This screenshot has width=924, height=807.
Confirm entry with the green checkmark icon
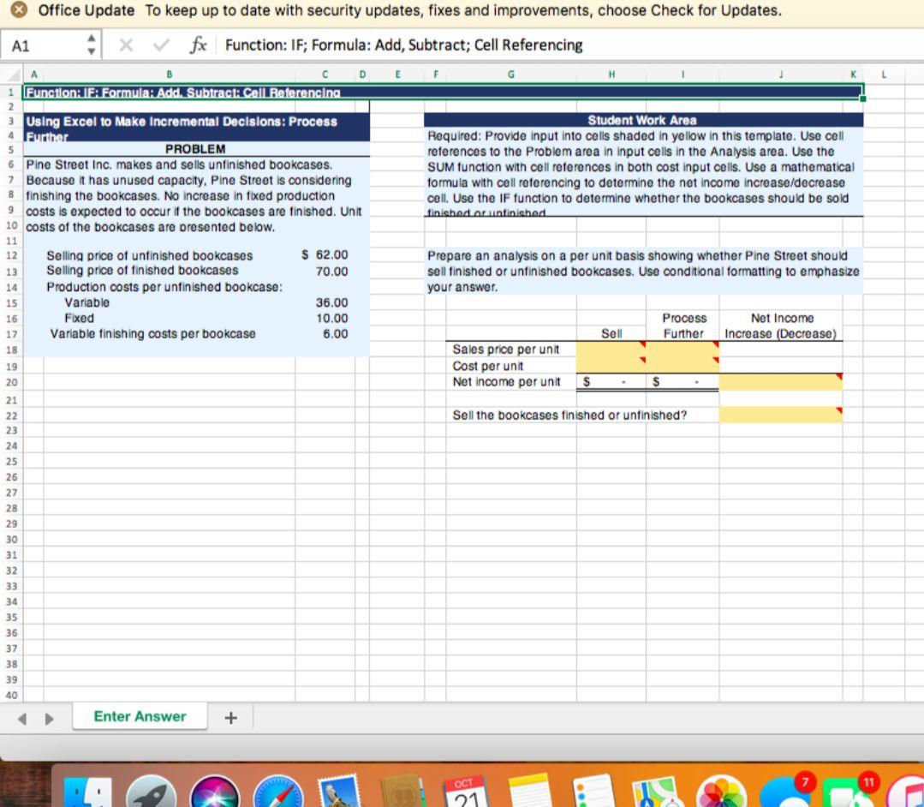pos(162,45)
